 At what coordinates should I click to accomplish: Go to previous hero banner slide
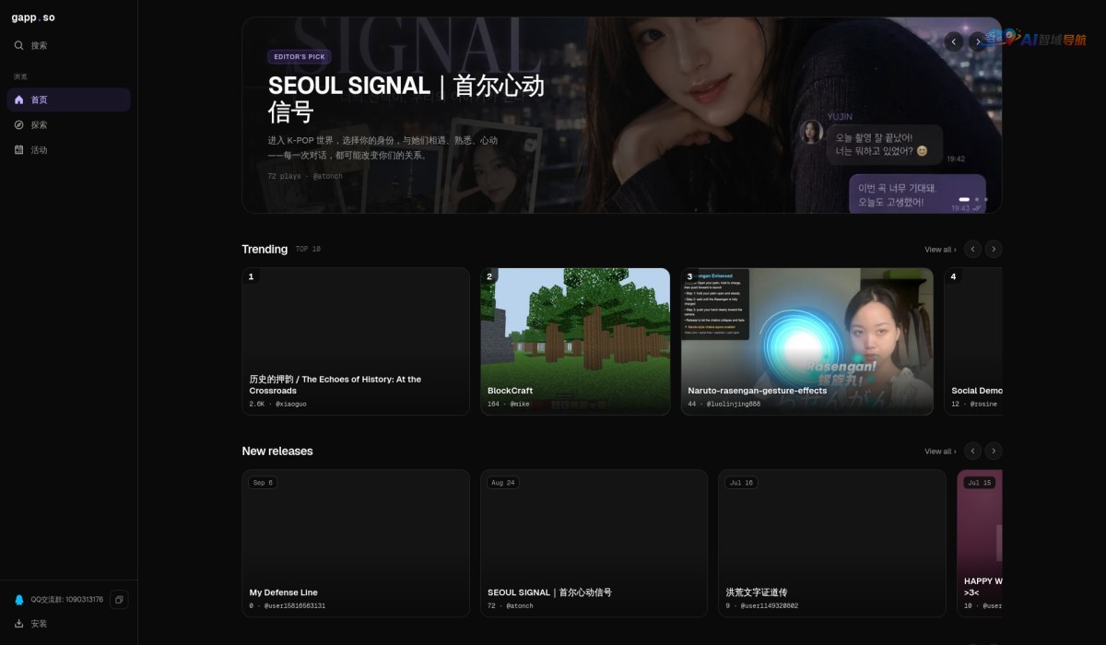point(954,41)
